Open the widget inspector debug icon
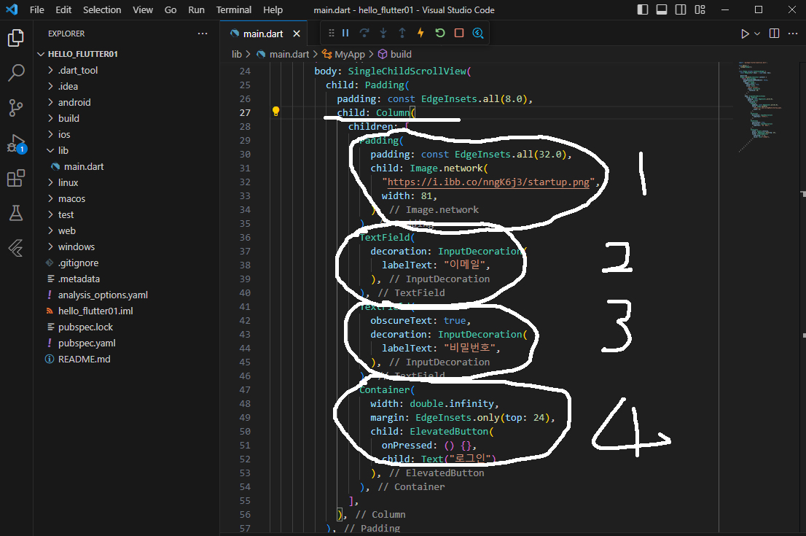Viewport: 806px width, 536px height. pyautogui.click(x=478, y=33)
